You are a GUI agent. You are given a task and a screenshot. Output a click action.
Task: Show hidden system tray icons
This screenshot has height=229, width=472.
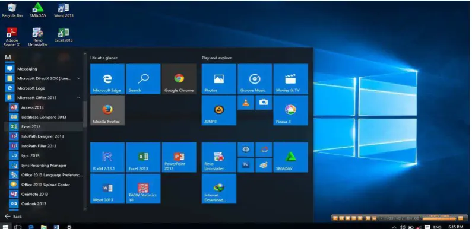pyautogui.click(x=394, y=227)
